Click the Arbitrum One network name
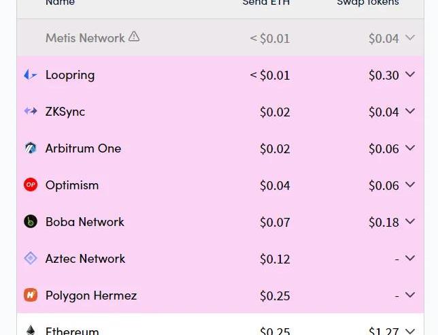Viewport: 438px width, 335px height. tap(83, 148)
